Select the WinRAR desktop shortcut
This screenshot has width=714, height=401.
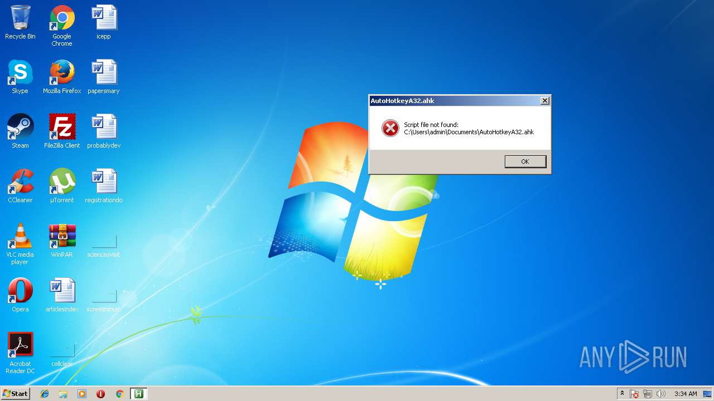[62, 241]
